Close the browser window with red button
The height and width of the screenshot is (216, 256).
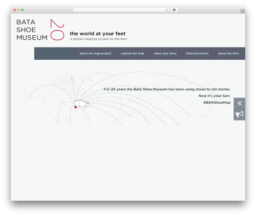[x=15, y=10]
